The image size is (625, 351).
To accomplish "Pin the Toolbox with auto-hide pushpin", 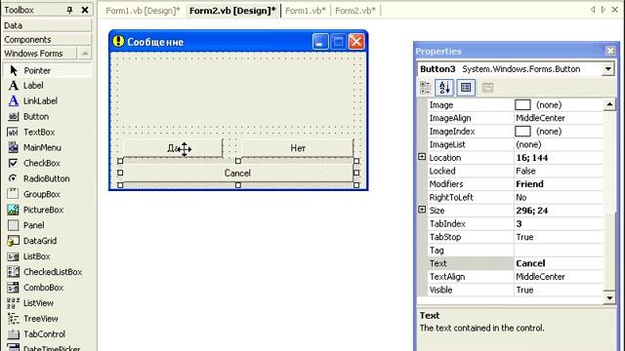I will (x=69, y=10).
